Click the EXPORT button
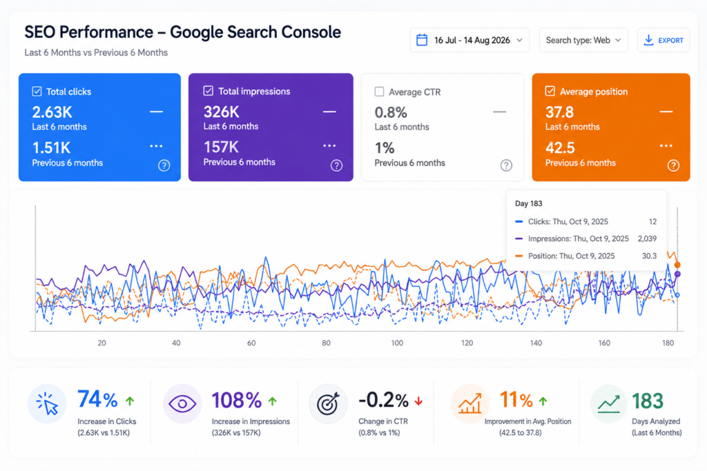The width and height of the screenshot is (707, 471). pyautogui.click(x=664, y=40)
